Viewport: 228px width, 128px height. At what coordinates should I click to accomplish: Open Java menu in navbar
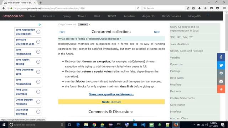click(32, 16)
